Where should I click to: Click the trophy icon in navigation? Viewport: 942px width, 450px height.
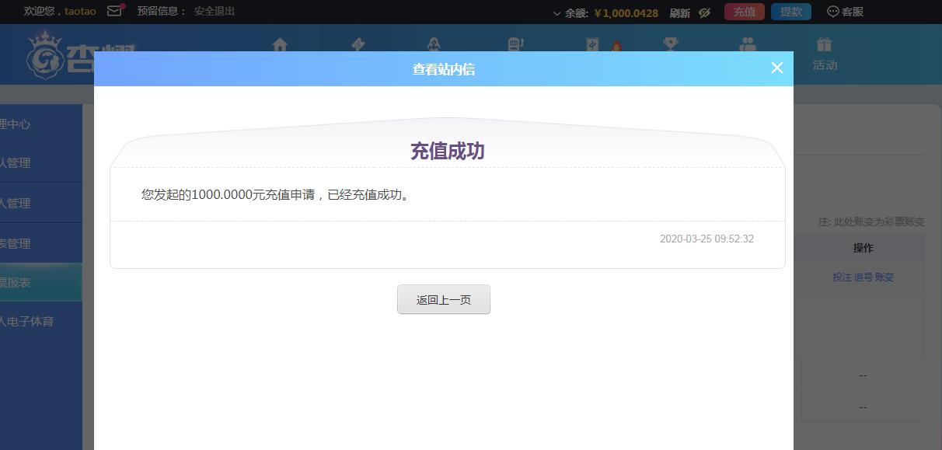point(670,44)
